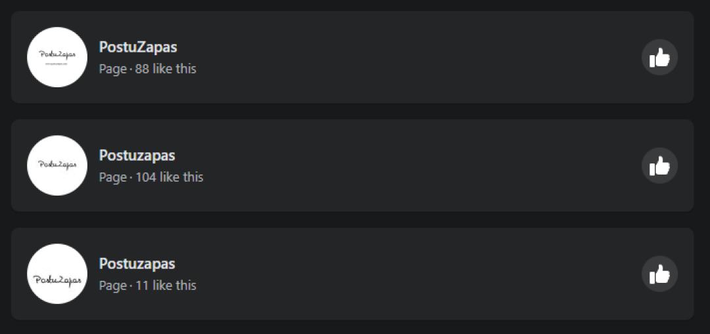Viewport: 710px width, 334px height.
Task: Hit the like icon for 11-likes page
Action: click(x=659, y=274)
